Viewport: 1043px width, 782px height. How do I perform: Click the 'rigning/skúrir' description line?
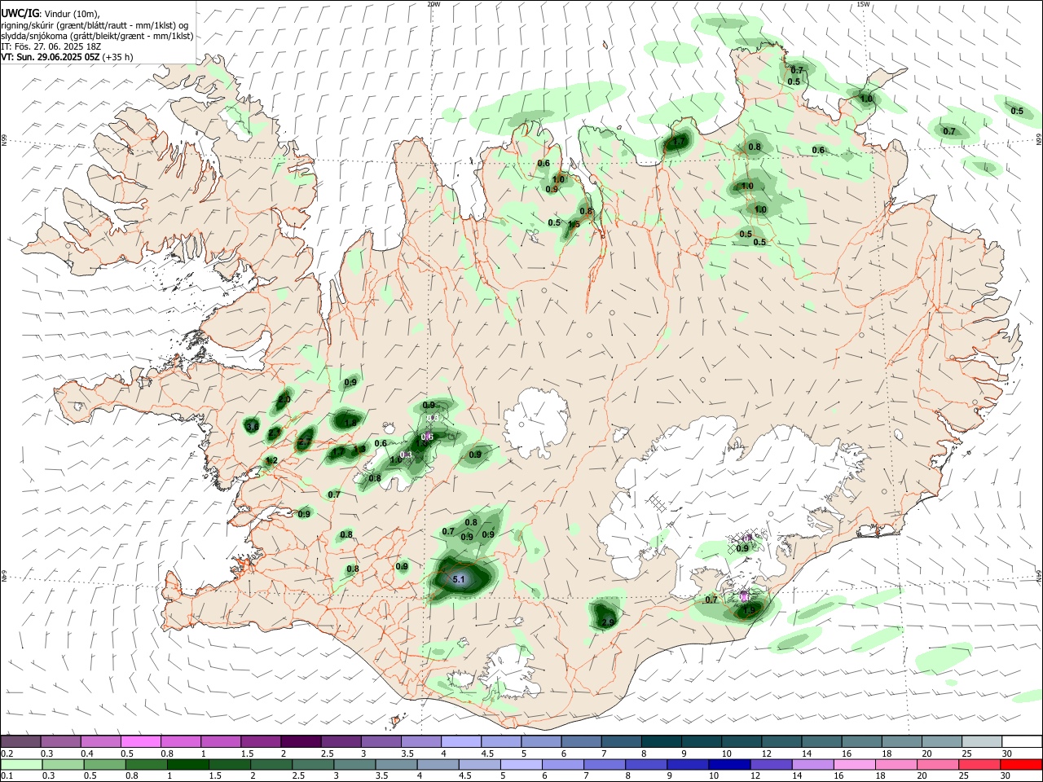95,25
